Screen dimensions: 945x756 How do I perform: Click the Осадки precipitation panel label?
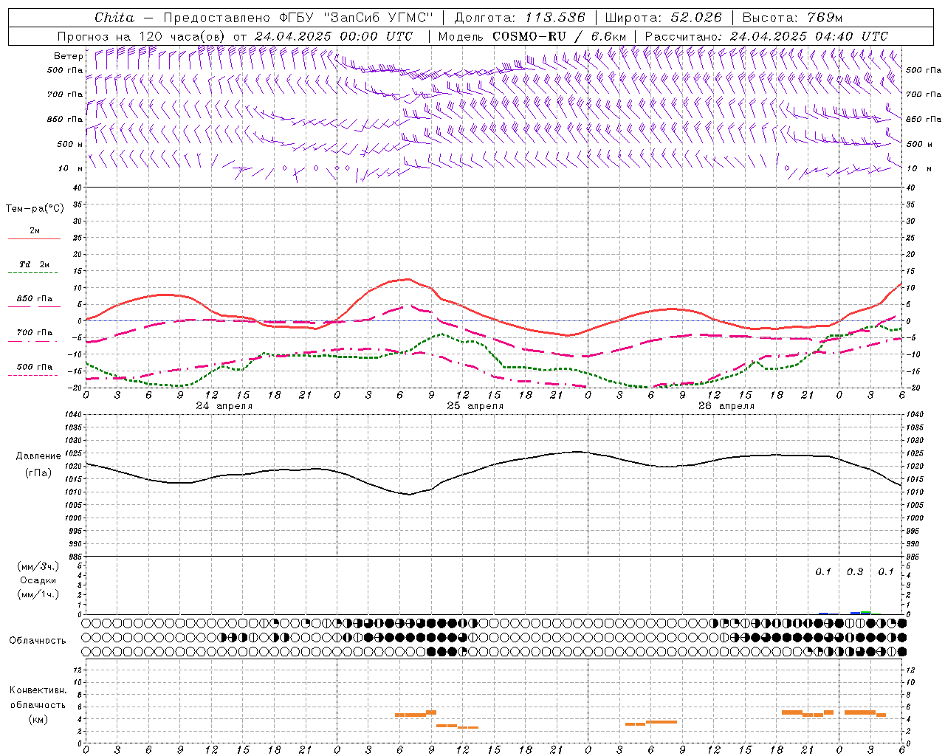pos(39,580)
